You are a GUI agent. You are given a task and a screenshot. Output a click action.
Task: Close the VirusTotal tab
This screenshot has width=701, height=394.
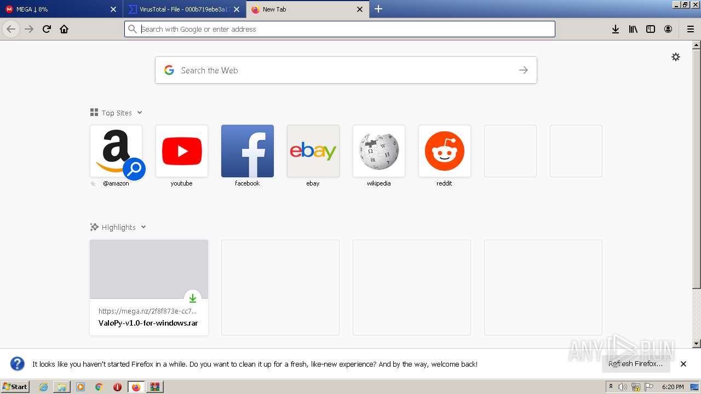pos(237,9)
